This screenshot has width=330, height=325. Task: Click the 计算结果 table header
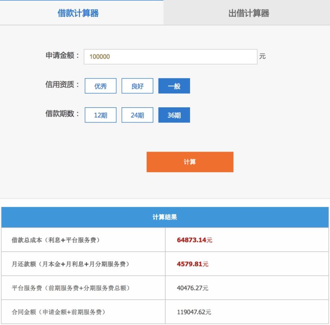coord(165,217)
